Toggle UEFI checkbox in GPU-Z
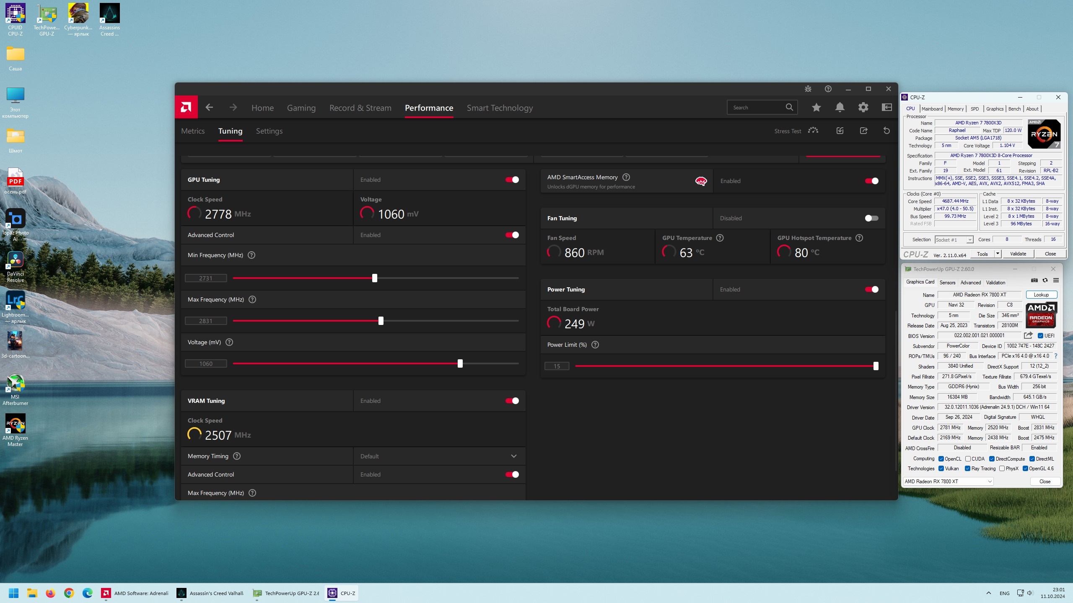 click(x=1040, y=336)
